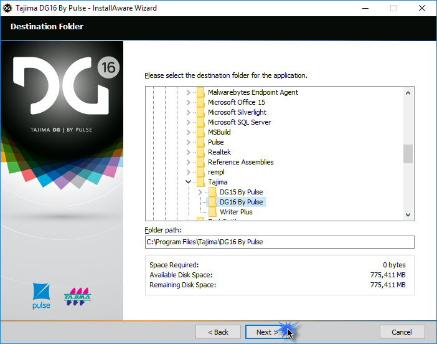Image resolution: width=437 pixels, height=344 pixels.
Task: Select the rempl folder name
Action: [216, 172]
